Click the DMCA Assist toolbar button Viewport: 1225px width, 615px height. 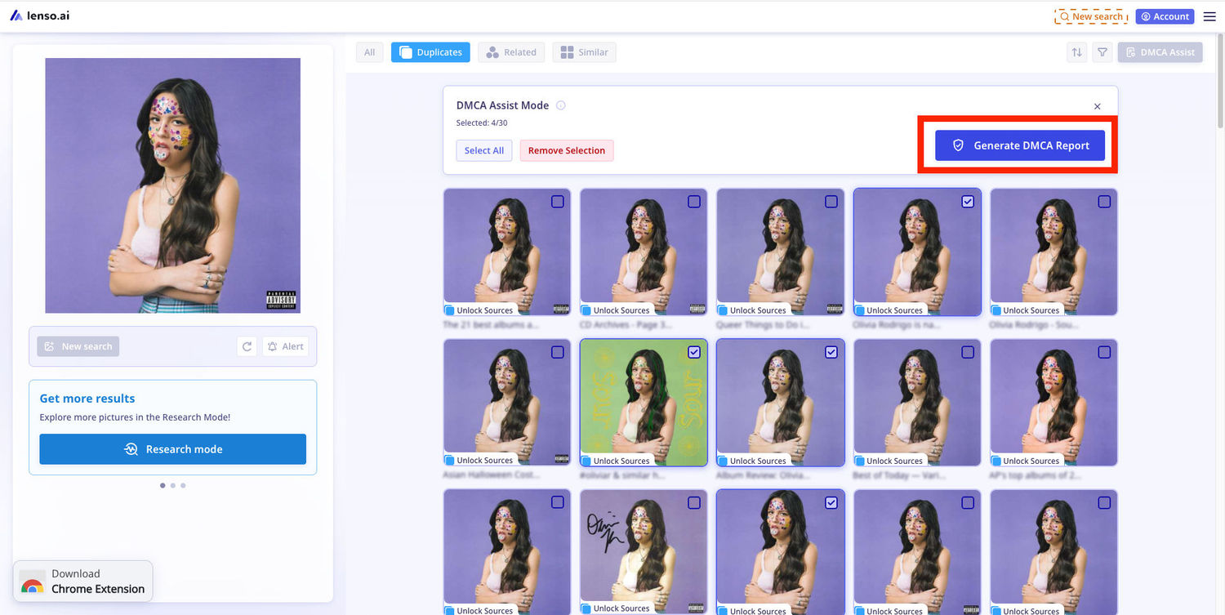click(1160, 52)
